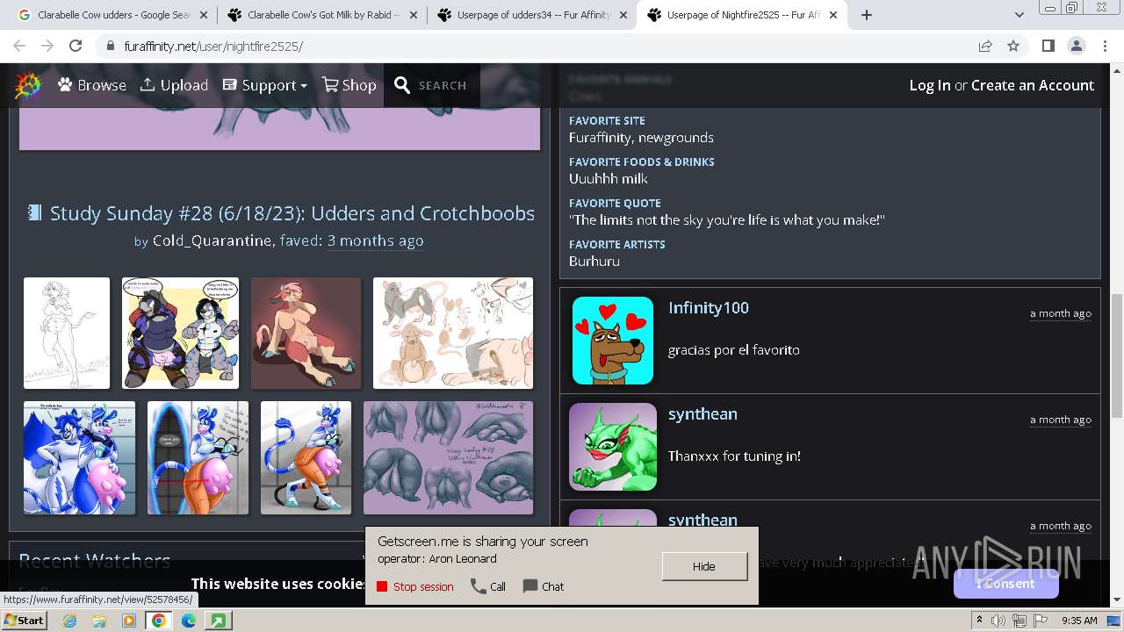Viewport: 1124px width, 632px height.
Task: Click the taskbar clock 9:35 AM
Action: point(1079,621)
